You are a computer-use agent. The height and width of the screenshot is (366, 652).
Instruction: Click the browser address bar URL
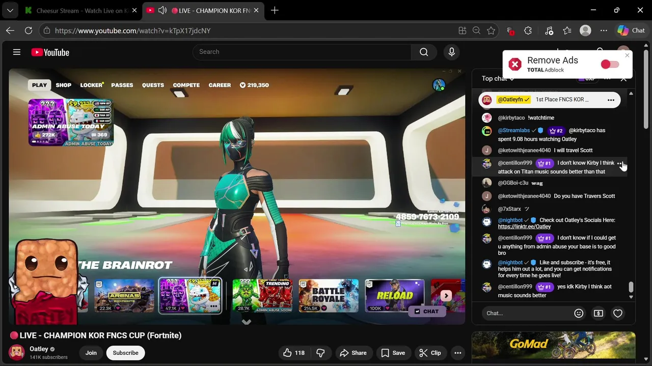click(x=132, y=30)
